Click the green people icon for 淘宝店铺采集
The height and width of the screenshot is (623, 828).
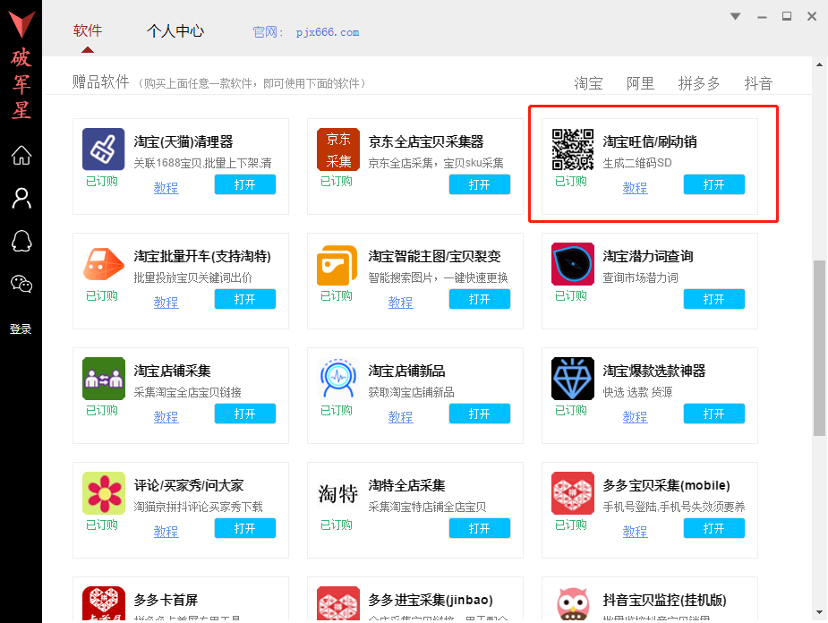coord(104,379)
